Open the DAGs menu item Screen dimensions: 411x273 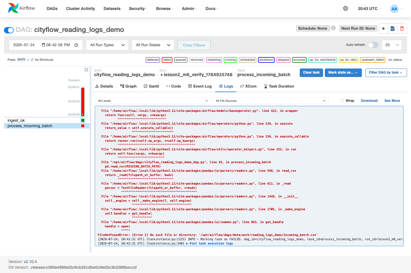tap(52, 9)
